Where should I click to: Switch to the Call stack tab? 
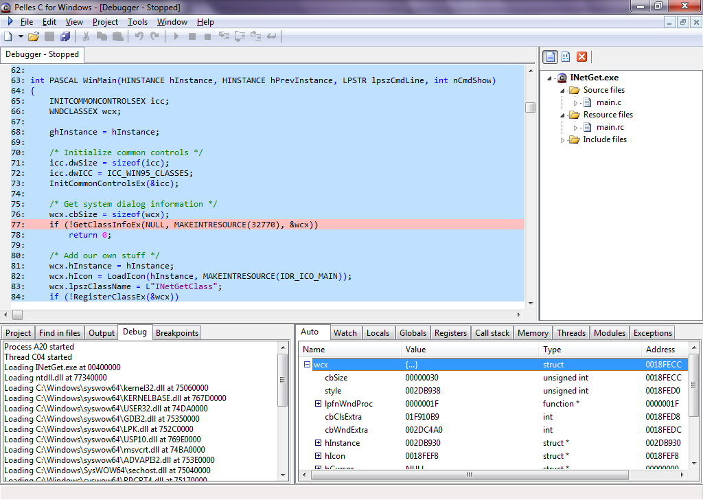pyautogui.click(x=492, y=332)
